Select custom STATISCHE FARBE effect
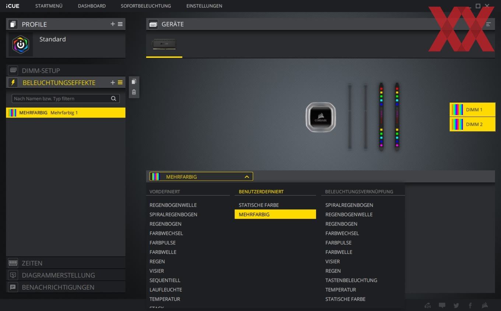The height and width of the screenshot is (311, 501). [x=259, y=205]
